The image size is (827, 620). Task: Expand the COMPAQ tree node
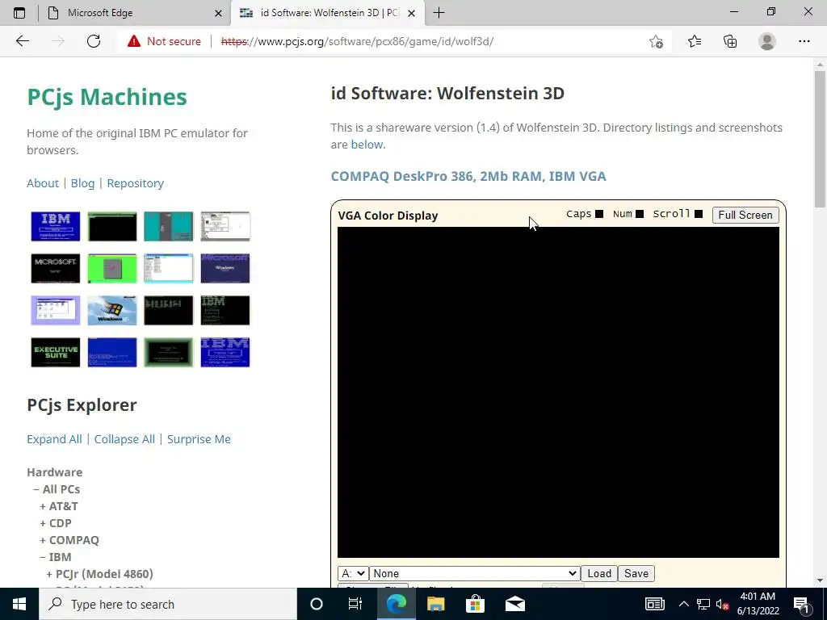43,540
